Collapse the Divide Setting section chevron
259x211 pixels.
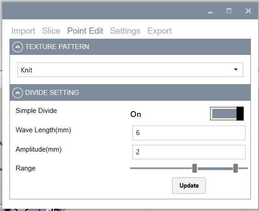[x=18, y=93]
